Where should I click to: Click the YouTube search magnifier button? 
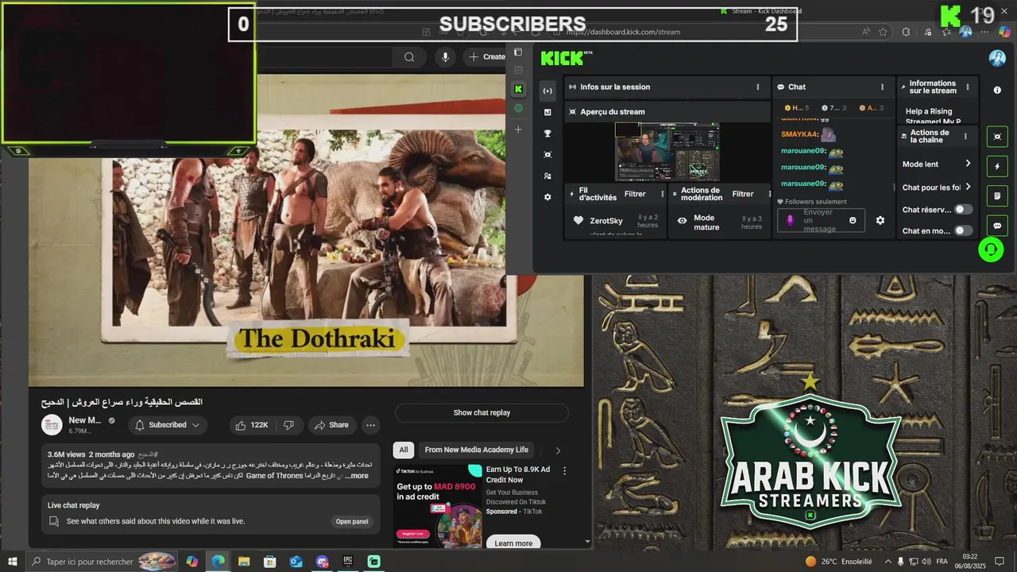tap(409, 56)
